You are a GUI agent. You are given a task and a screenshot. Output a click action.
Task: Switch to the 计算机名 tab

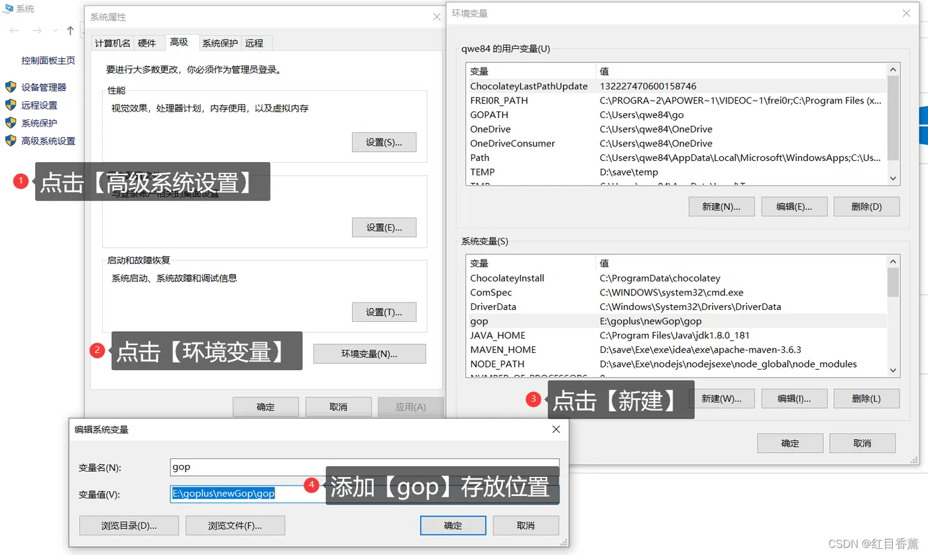pyautogui.click(x=113, y=43)
